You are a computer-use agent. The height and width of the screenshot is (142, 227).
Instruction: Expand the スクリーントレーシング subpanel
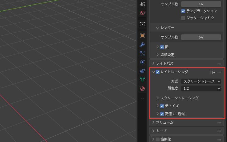point(158,98)
